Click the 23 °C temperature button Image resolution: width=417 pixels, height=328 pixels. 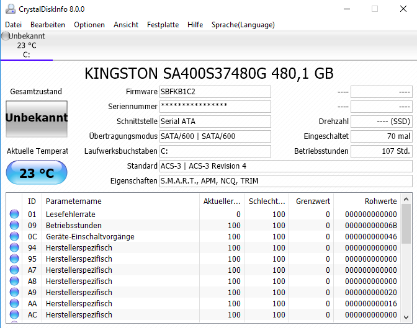tap(37, 172)
